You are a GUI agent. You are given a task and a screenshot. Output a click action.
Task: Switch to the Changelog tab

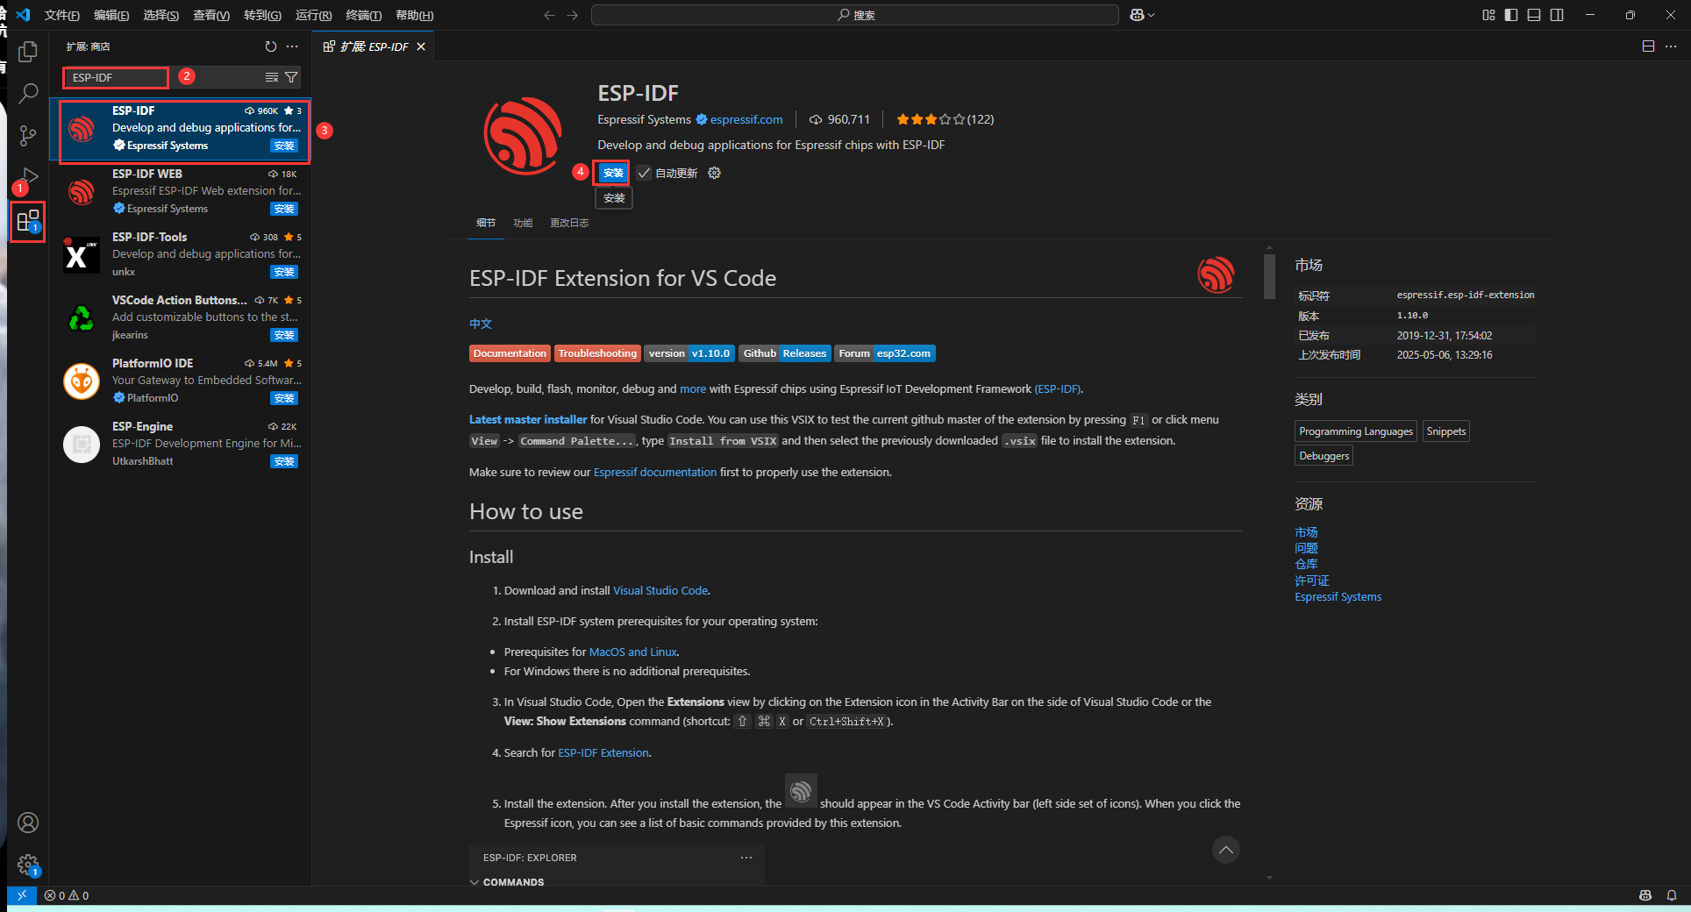click(x=569, y=223)
